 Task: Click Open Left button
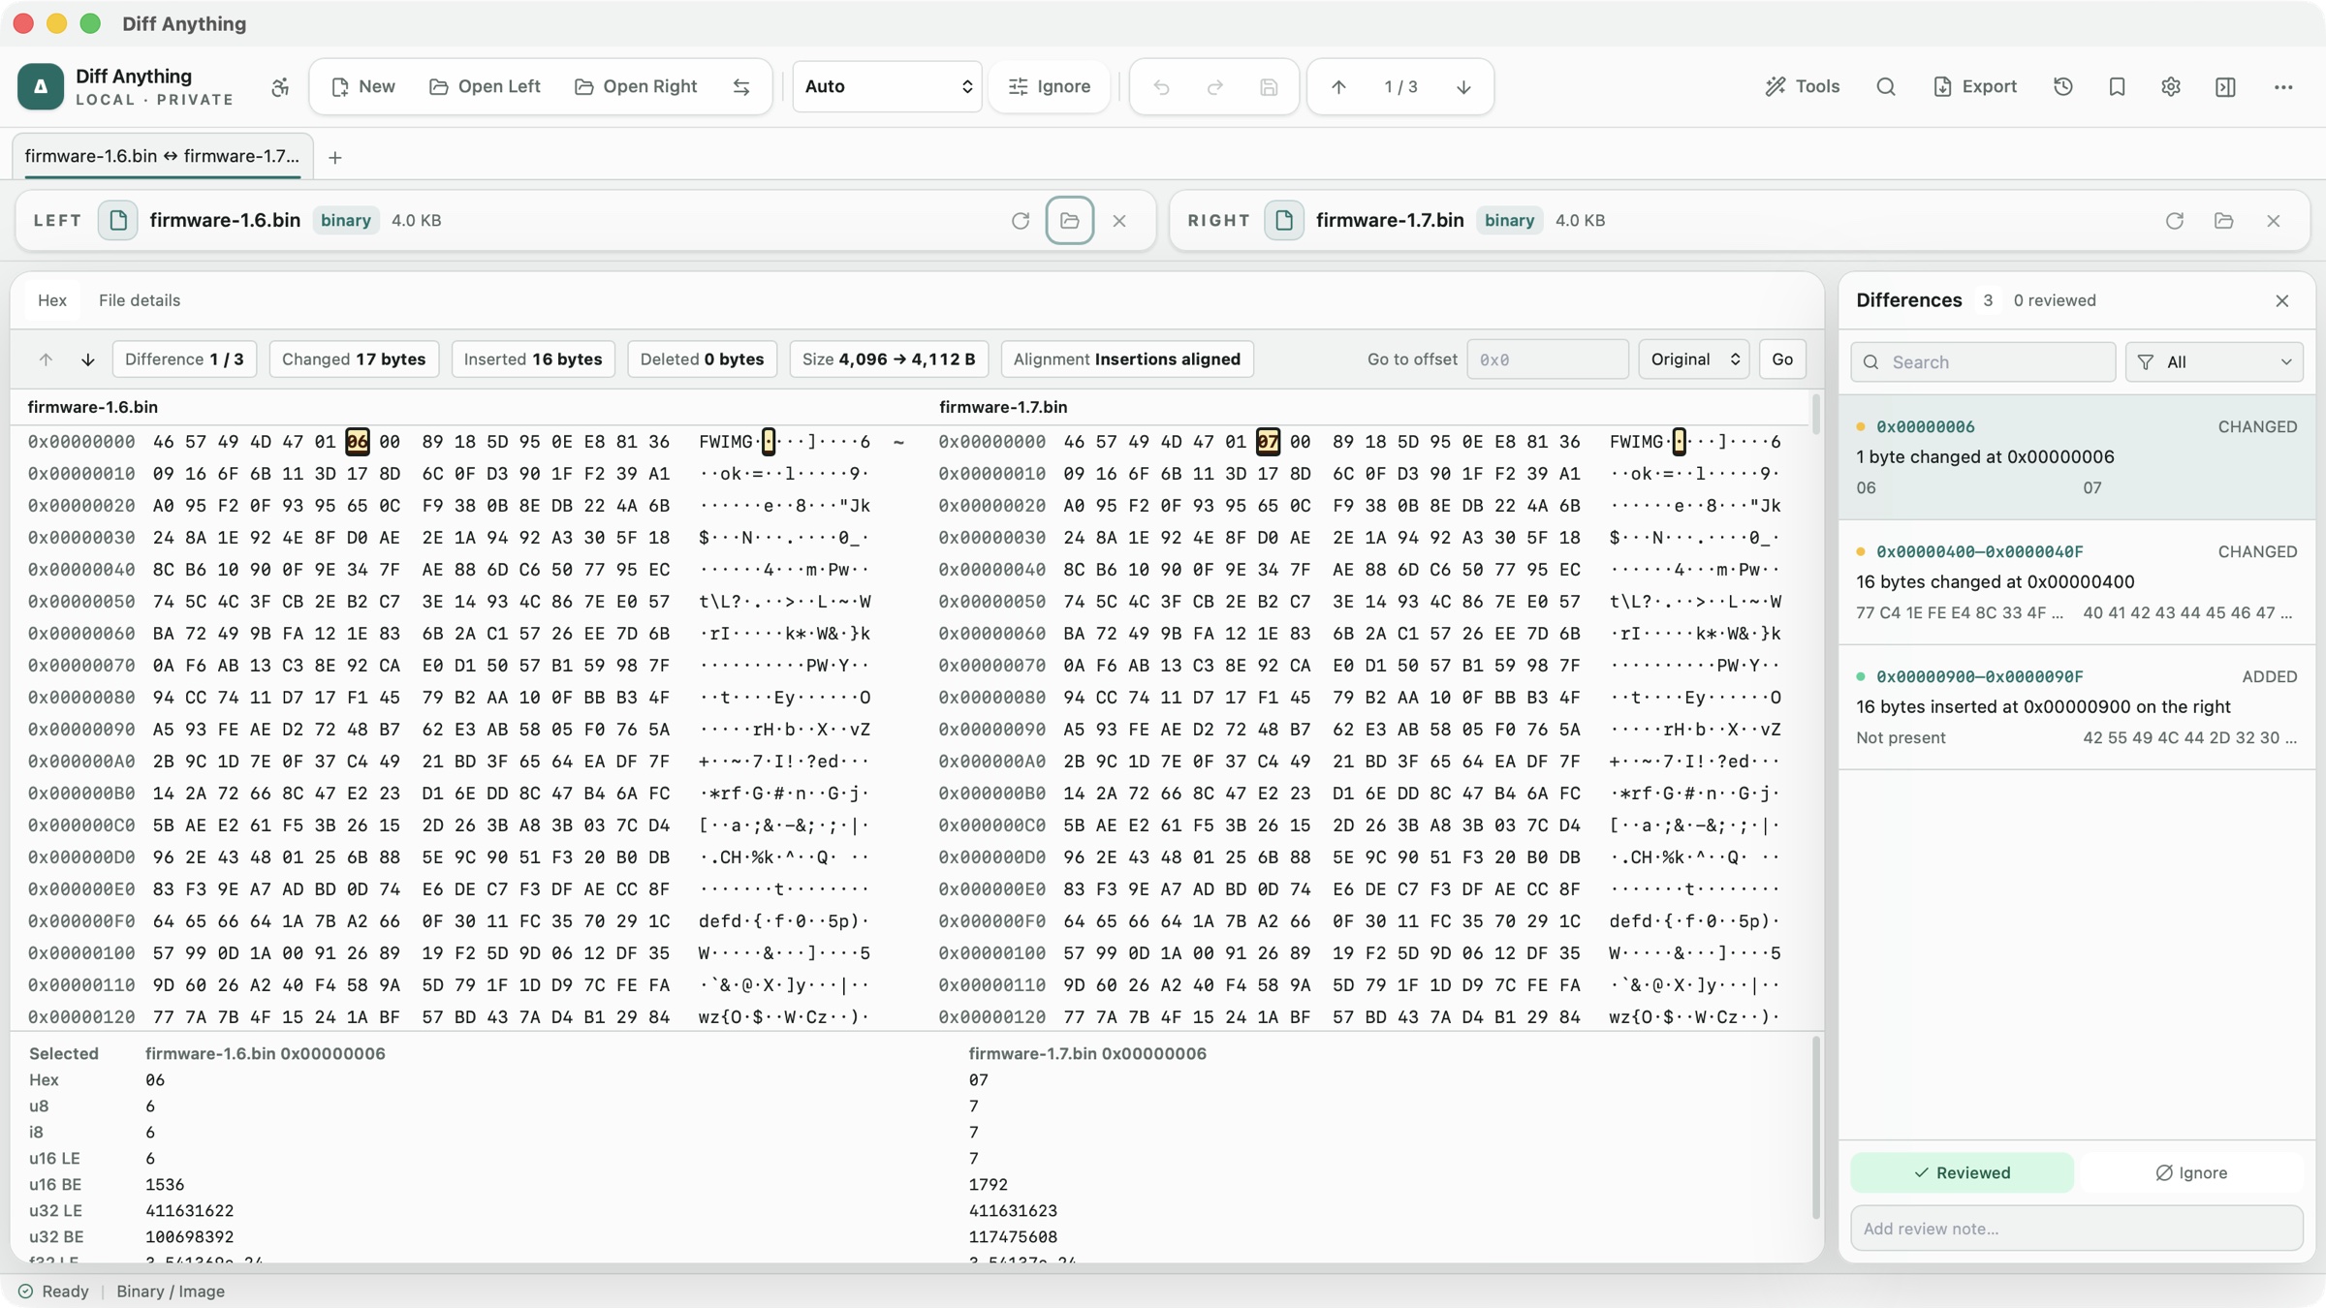(x=485, y=87)
